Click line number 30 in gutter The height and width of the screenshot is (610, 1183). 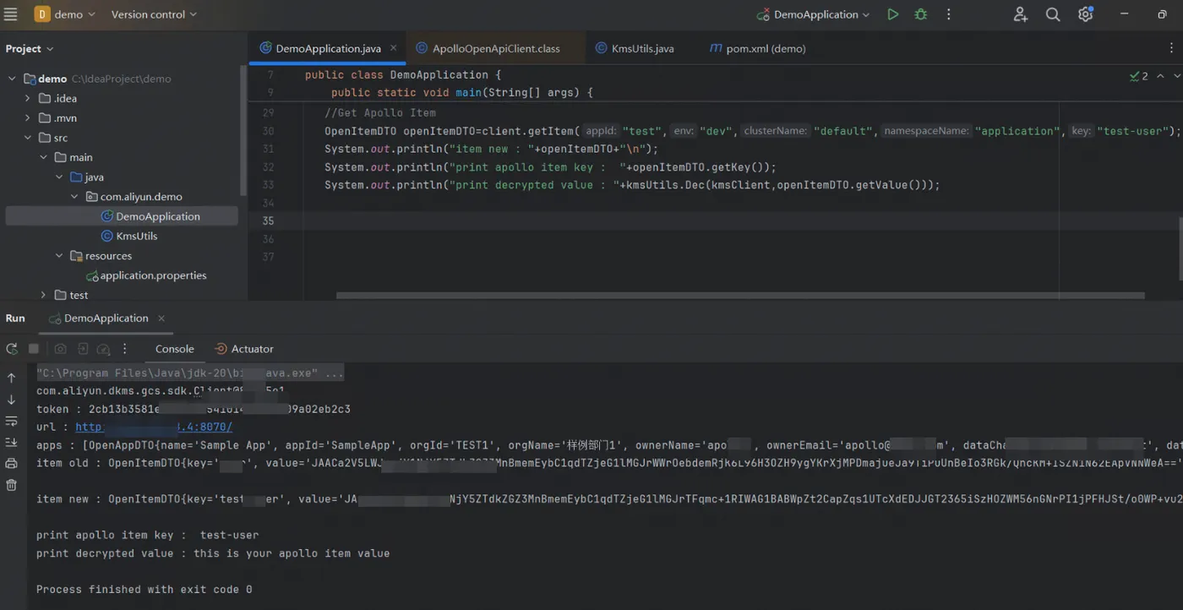coord(269,131)
